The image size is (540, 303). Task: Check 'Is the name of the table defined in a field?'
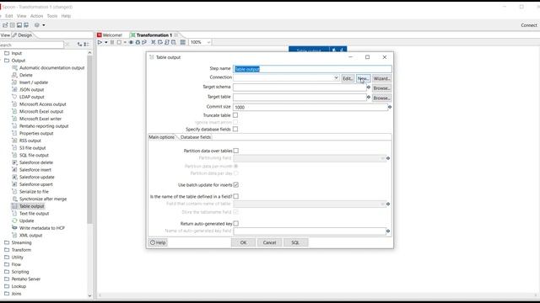pyautogui.click(x=236, y=196)
